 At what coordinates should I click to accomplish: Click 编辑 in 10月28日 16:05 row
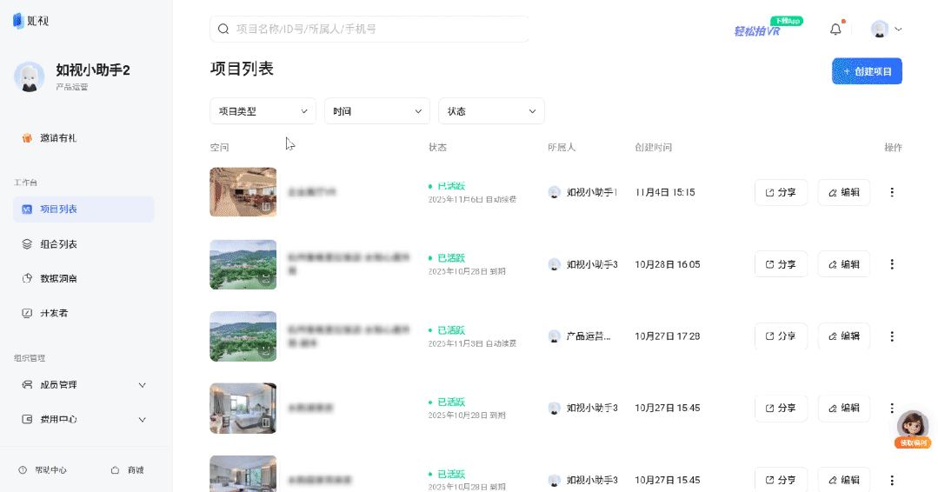point(843,264)
